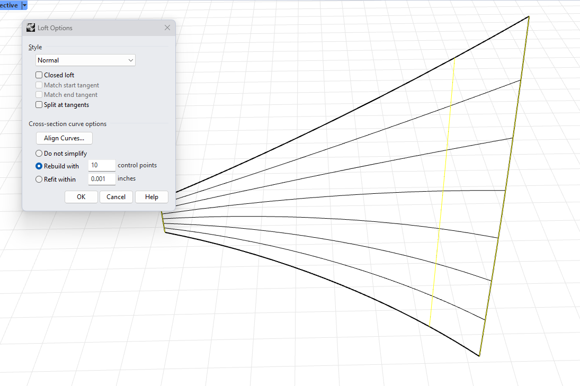
Task: Click the "control points" label
Action: [x=137, y=165]
